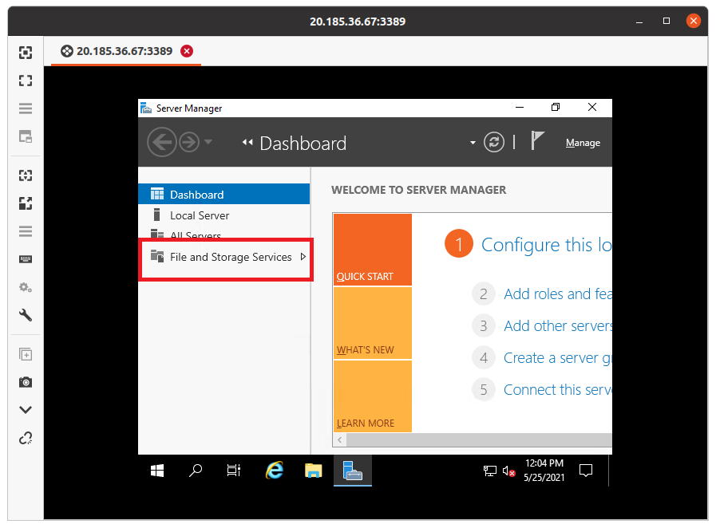Open the Manage menu in Server Manager
This screenshot has width=716, height=528.
coord(583,142)
